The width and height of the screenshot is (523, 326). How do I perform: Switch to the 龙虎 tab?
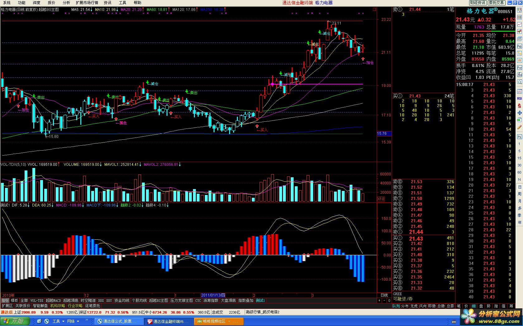414,306
